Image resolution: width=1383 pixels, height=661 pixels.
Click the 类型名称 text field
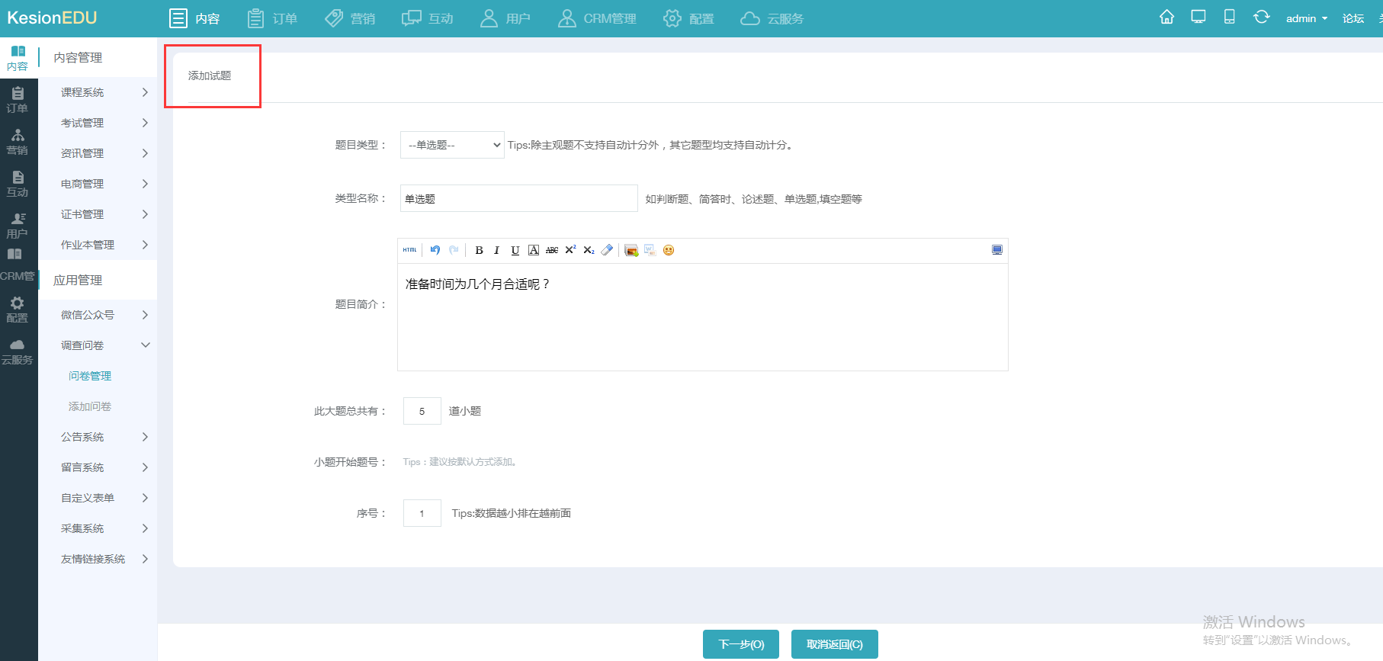point(518,198)
